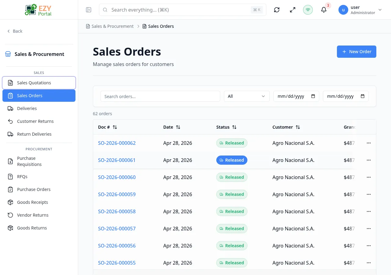Screen dimensions: 391x275
Task: Open row actions for SO-2026-000059
Action: 369,194
